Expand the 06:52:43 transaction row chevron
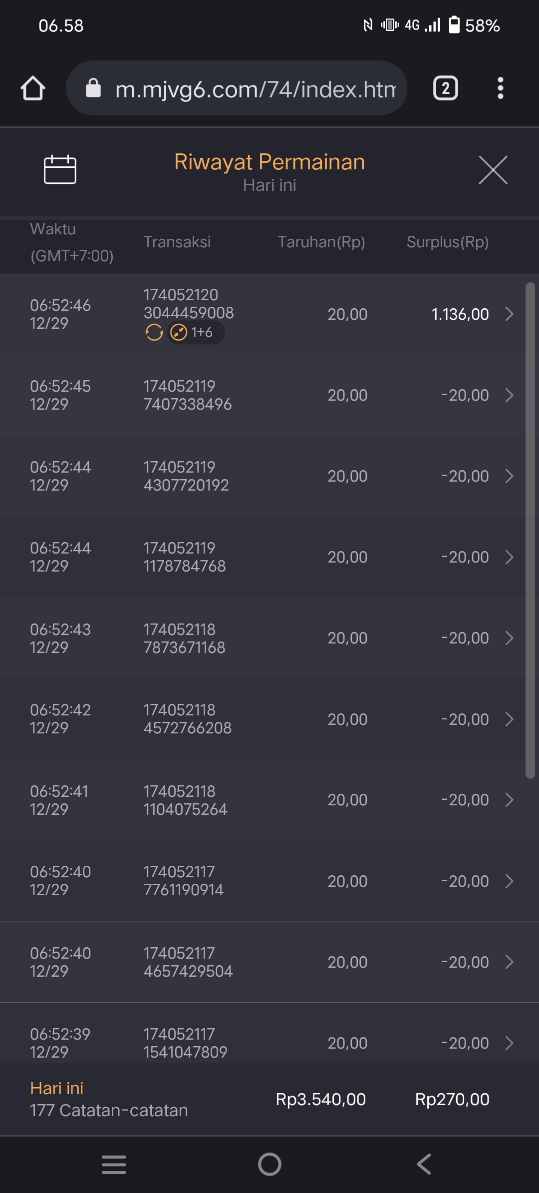539x1193 pixels. pyautogui.click(x=509, y=638)
